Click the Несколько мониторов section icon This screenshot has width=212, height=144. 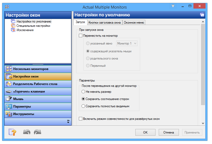[x=9, y=69]
